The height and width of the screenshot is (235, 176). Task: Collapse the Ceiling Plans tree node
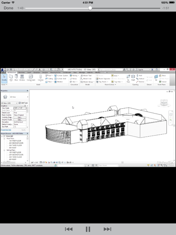[x=4, y=150]
